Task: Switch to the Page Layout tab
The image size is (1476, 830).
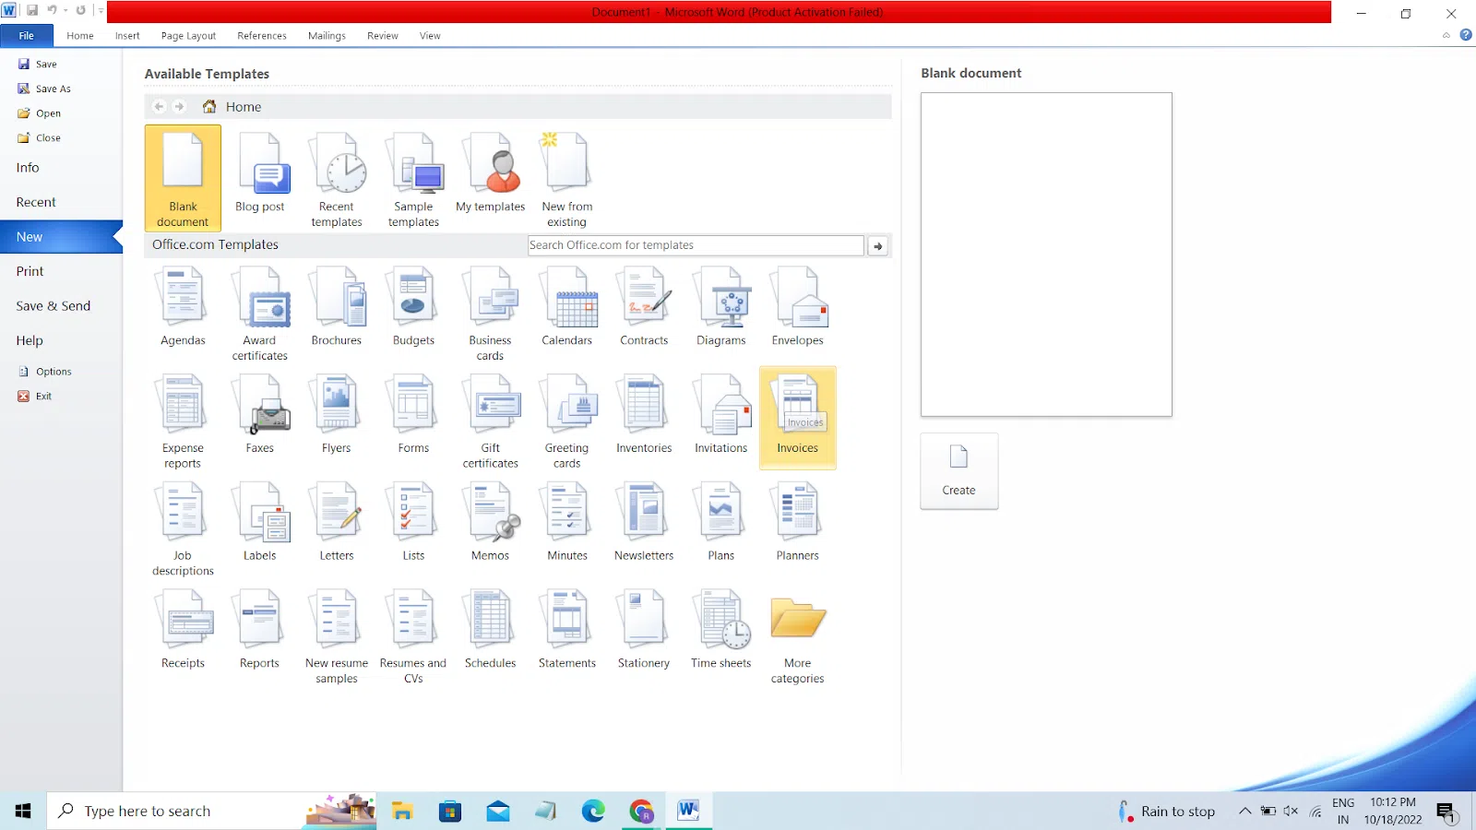Action: [188, 36]
